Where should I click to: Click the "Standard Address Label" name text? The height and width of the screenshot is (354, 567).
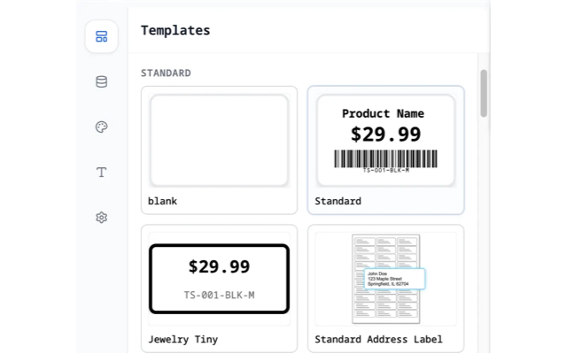(x=378, y=339)
